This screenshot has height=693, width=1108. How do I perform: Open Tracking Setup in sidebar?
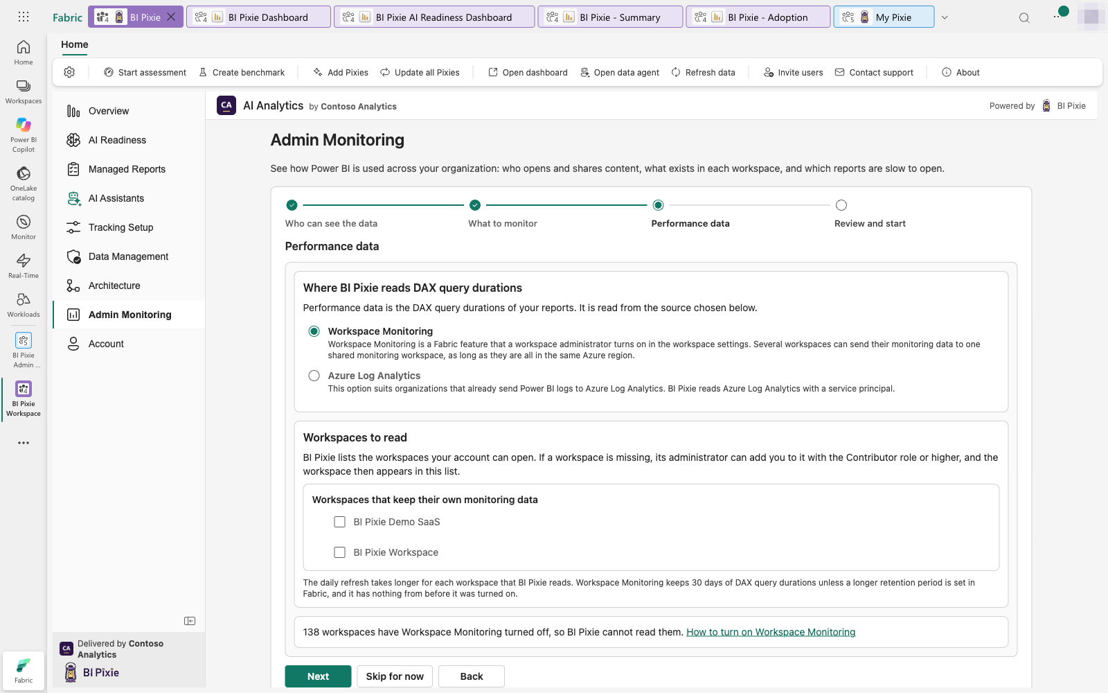pyautogui.click(x=129, y=227)
